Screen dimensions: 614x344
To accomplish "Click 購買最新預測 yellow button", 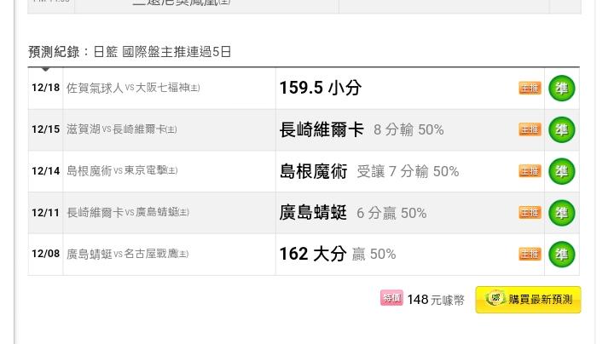I will point(528,300).
